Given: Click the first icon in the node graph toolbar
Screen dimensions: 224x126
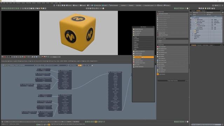Looking at the screenshot, I should tap(4, 65).
